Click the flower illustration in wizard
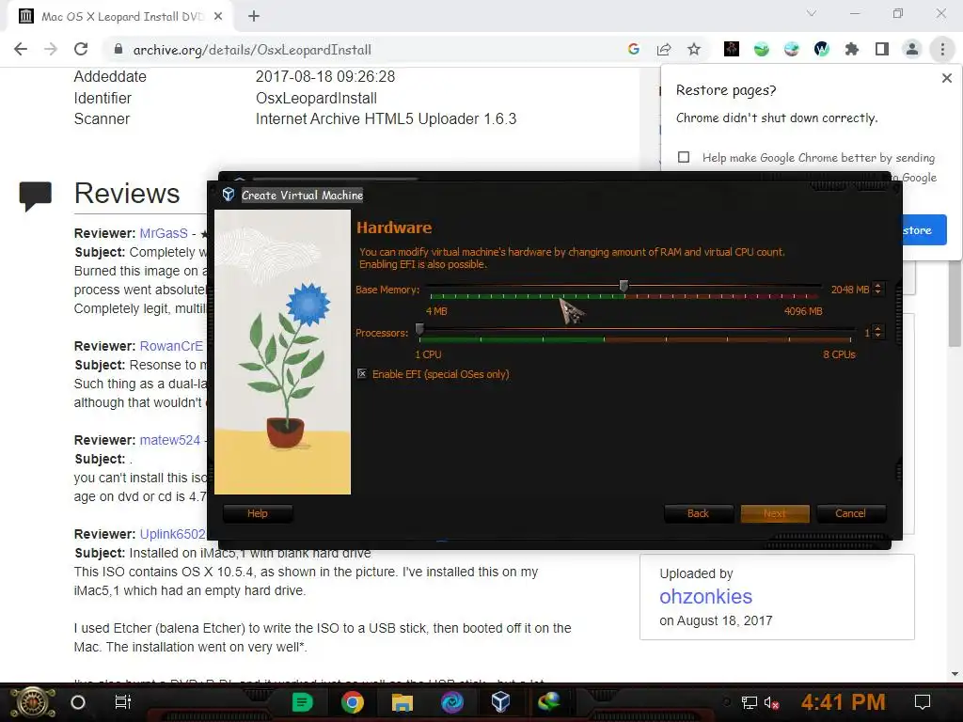Screen dimensions: 963x722 point(282,353)
